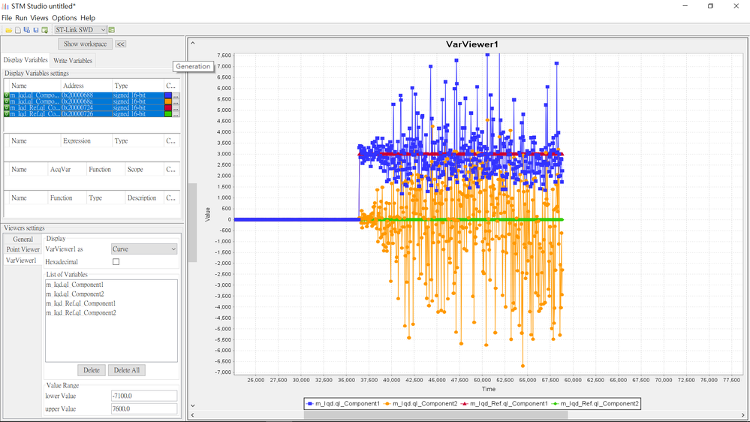Click the right arrow of the horizontal scrollbar
The width and height of the screenshot is (750, 422).
[x=743, y=414]
